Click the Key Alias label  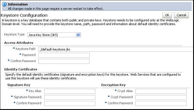[35, 91]
